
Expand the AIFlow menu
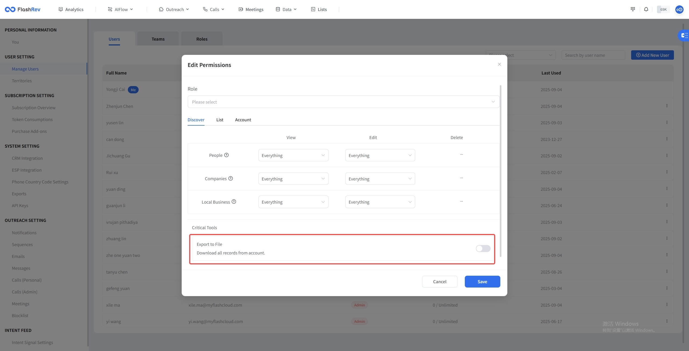(120, 9)
